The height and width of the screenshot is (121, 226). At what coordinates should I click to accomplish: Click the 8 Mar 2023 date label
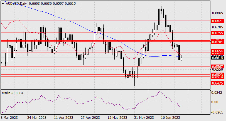10,117
